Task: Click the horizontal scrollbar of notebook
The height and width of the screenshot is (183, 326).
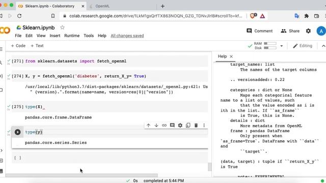Action: point(81,175)
